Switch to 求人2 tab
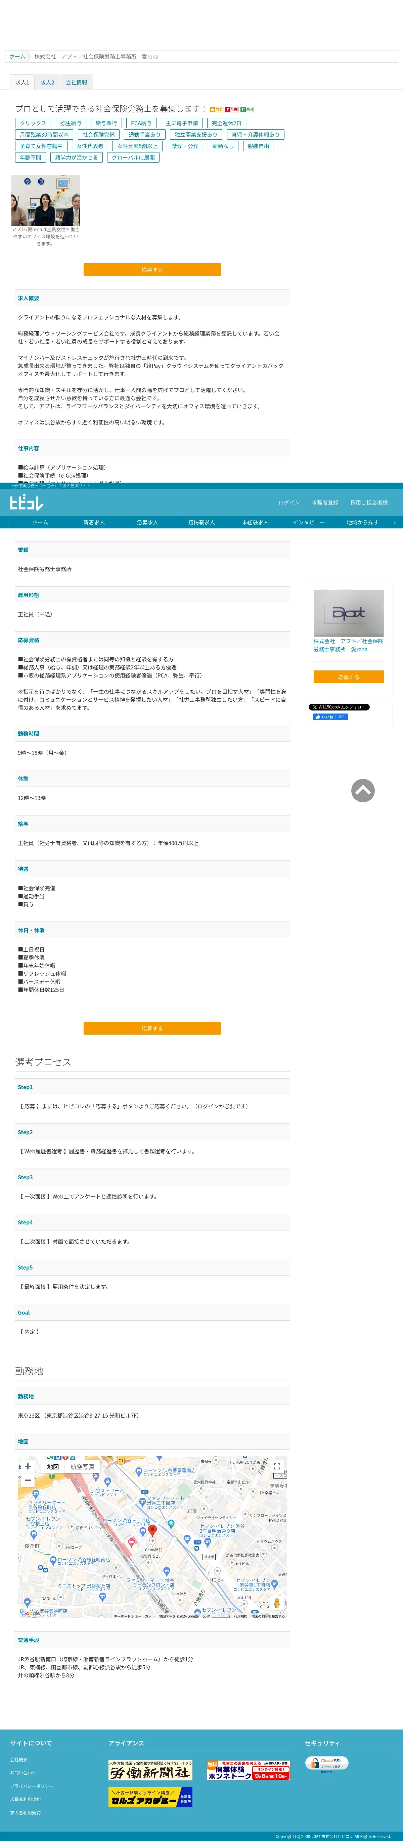 [x=47, y=82]
